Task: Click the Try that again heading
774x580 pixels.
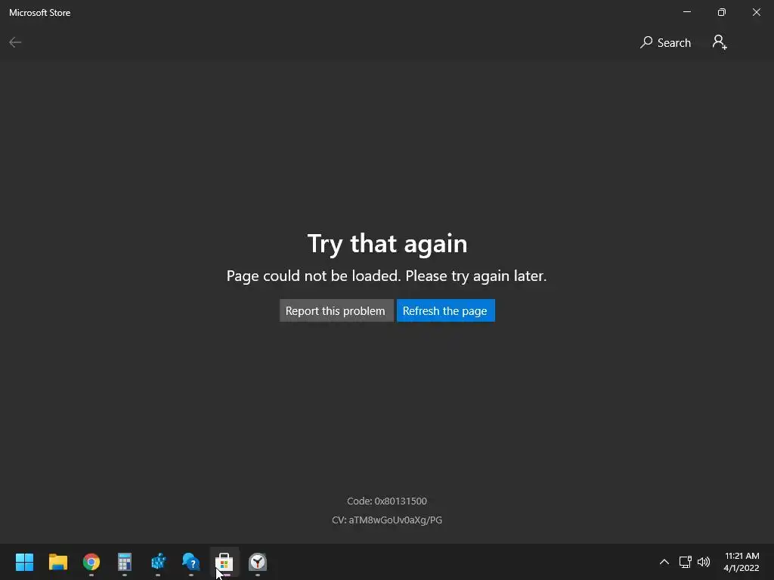Action: (387, 244)
